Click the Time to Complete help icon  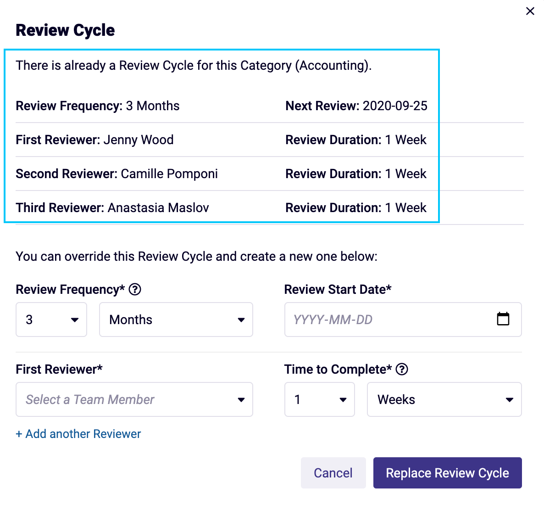coord(402,370)
